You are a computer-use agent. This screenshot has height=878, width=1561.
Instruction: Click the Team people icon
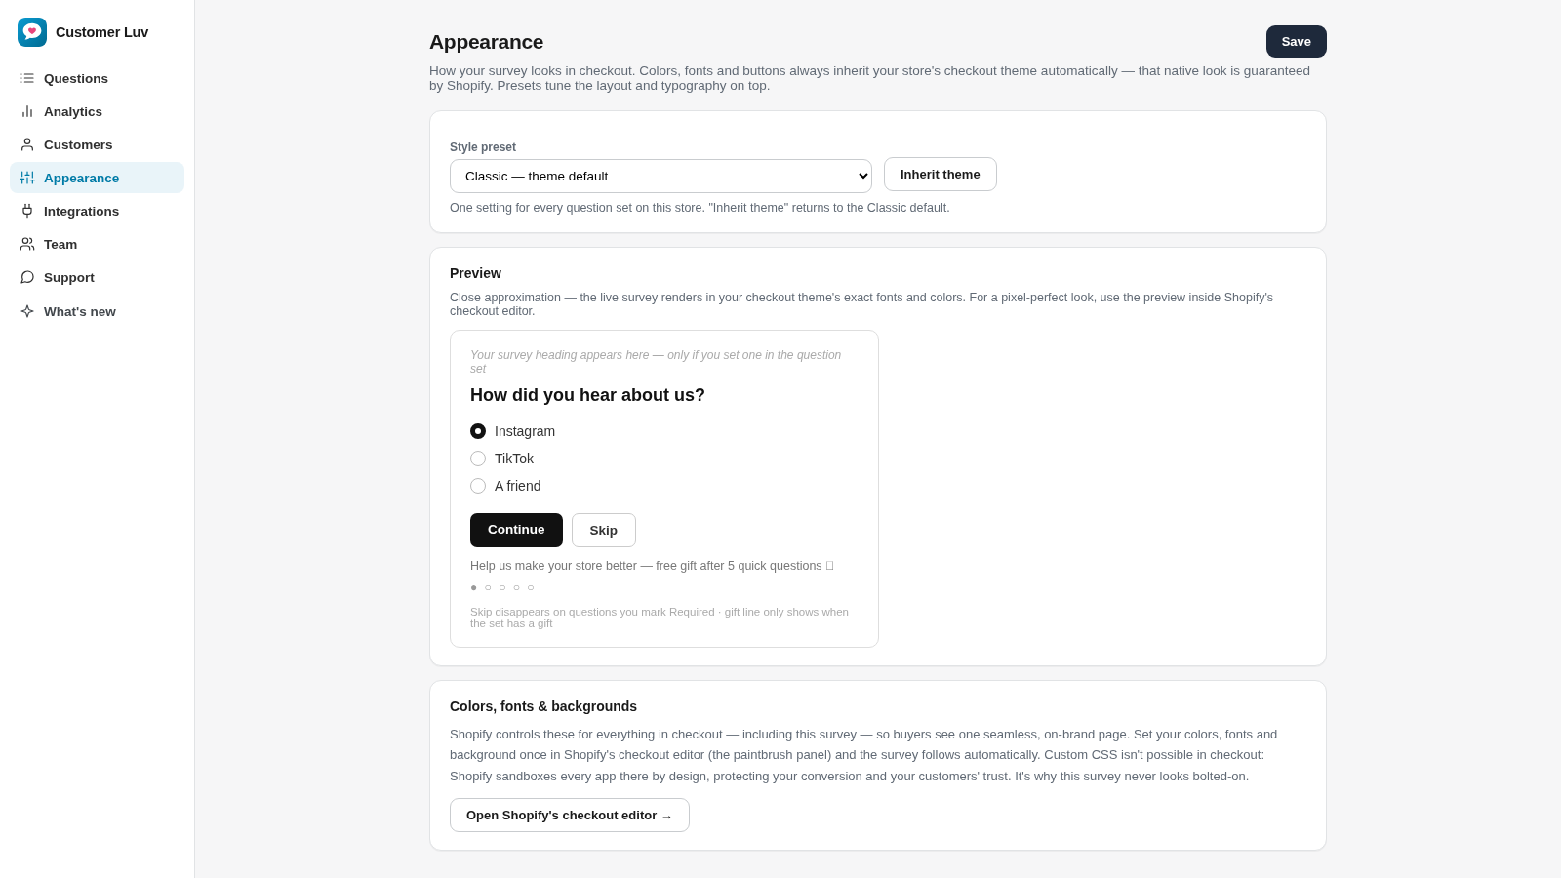pos(27,244)
